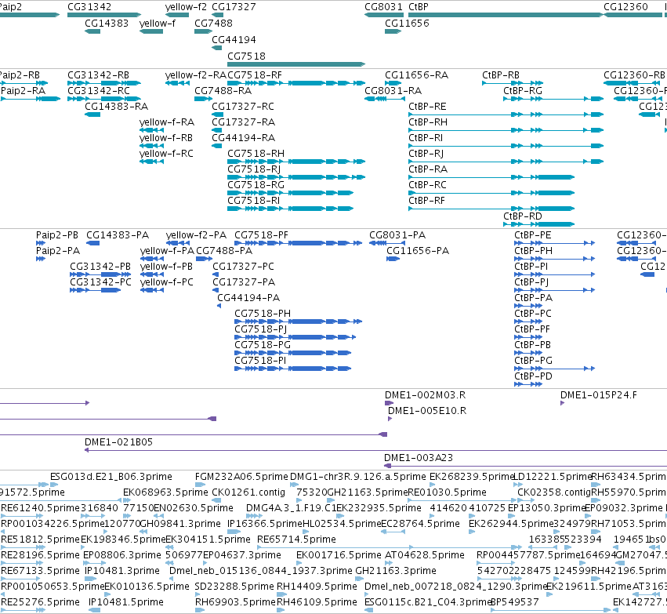The image size is (667, 614).
Task: Select protein CG7518-PH label
Action: (x=263, y=314)
